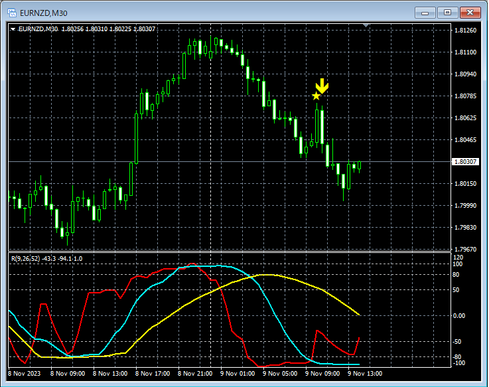Image resolution: width=489 pixels, height=387 pixels.
Task: Click price scale value 1.79670
Action: 465,249
